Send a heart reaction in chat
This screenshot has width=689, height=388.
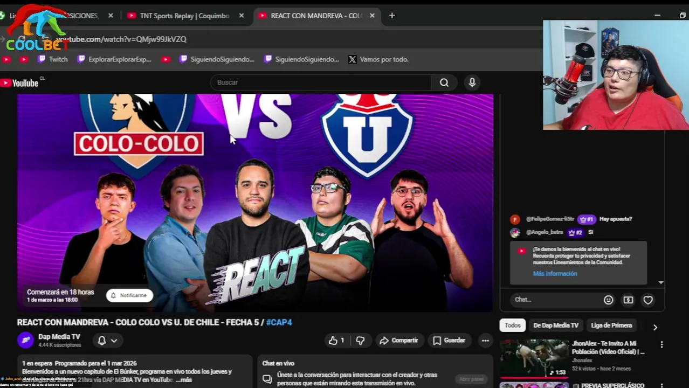(x=648, y=300)
